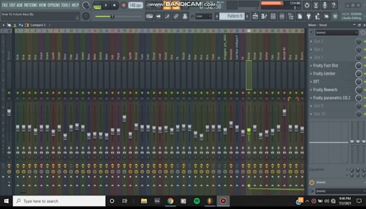Open the Fruity Limiter plugin
Screen dimensions: 366x209
click(324, 74)
